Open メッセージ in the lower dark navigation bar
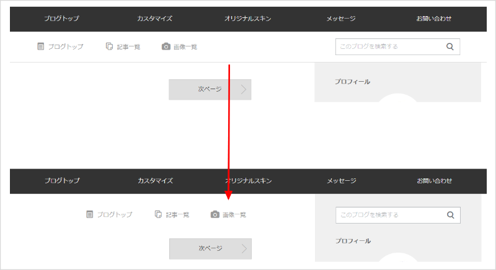The width and height of the screenshot is (496, 270). 342,181
